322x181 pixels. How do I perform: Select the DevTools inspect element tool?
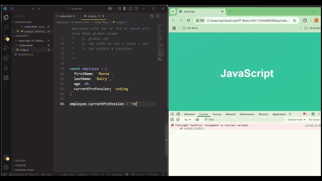tap(172, 114)
